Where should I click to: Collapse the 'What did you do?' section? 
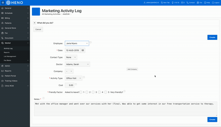[35, 23]
